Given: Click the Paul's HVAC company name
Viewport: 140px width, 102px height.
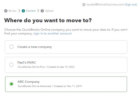Looking at the screenshot, I should click(27, 62).
